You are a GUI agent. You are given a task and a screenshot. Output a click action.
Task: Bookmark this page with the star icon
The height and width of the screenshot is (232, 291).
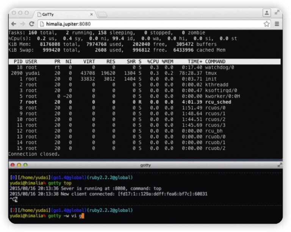click(x=266, y=24)
